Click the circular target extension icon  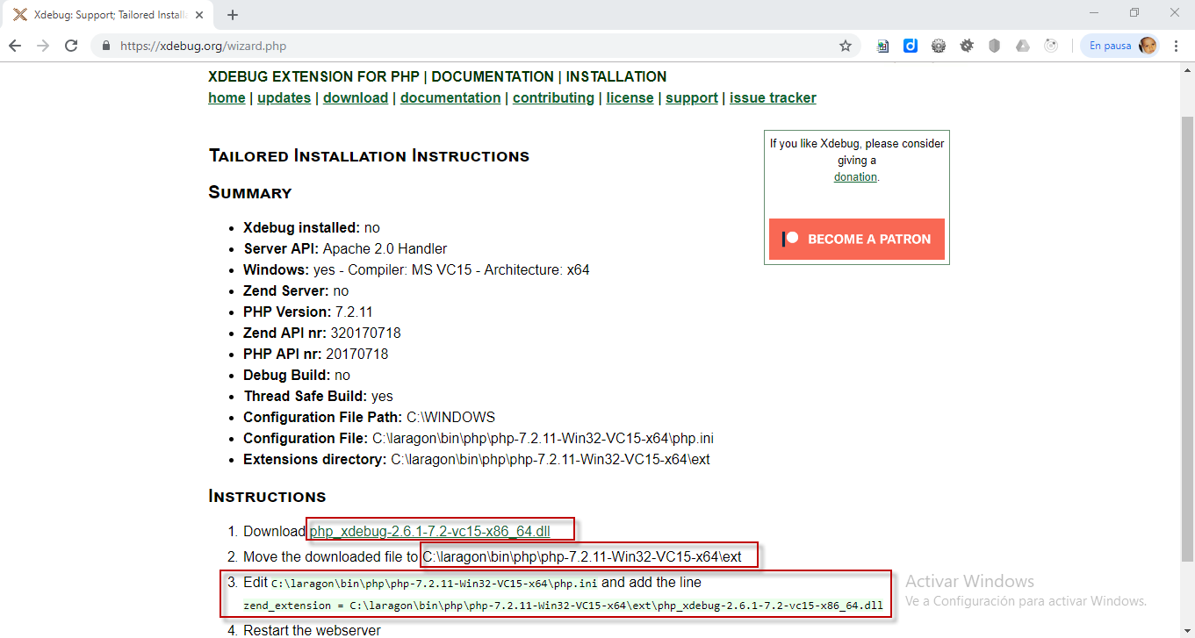pos(1051,46)
